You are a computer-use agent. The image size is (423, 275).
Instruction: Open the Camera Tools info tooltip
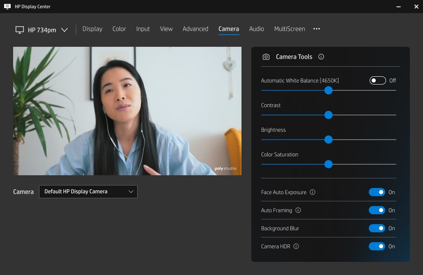pos(321,57)
